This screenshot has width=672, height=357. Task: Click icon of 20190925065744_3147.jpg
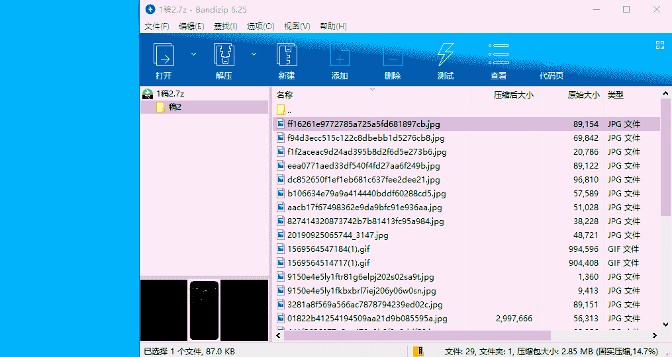(281, 235)
